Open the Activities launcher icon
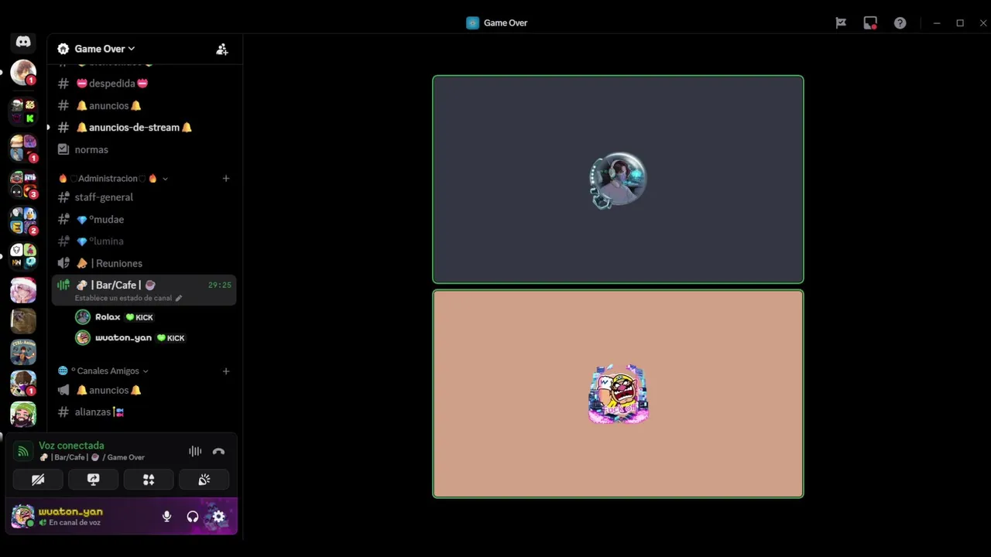991x557 pixels. pyautogui.click(x=149, y=480)
